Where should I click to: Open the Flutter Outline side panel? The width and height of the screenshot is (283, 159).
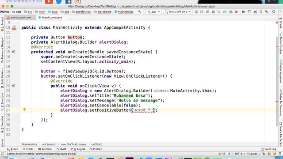coord(281,44)
